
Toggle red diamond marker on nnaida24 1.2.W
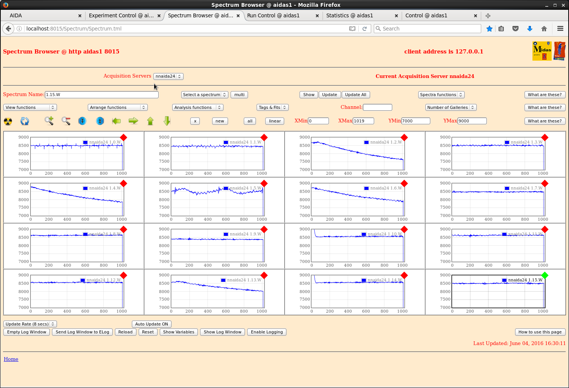click(404, 137)
